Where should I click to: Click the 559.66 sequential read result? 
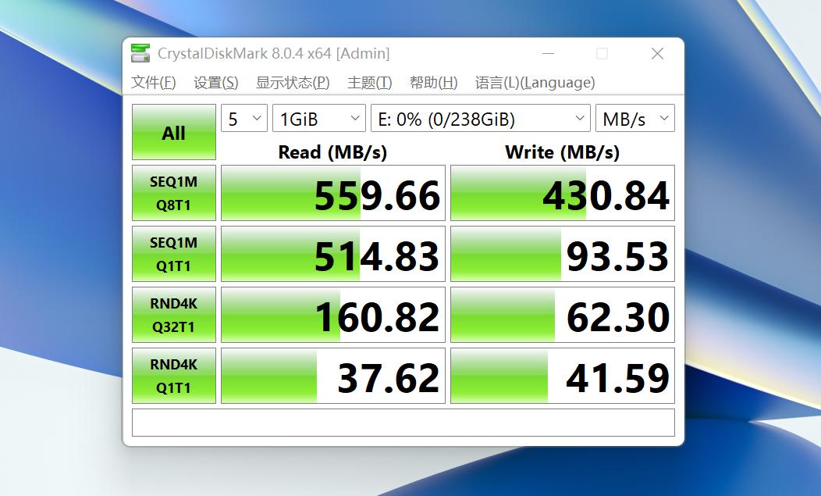(333, 193)
